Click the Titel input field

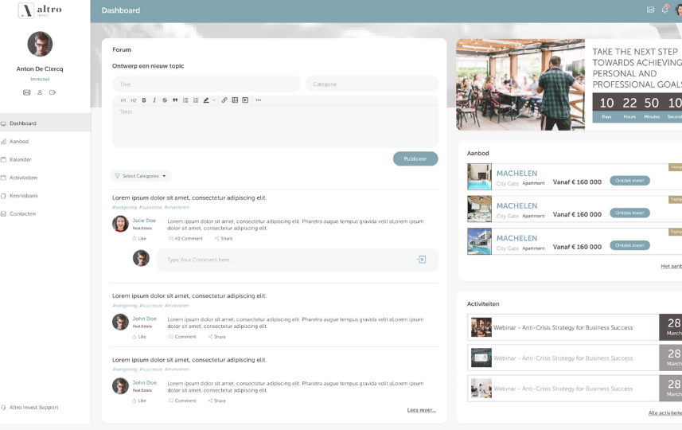pos(206,84)
